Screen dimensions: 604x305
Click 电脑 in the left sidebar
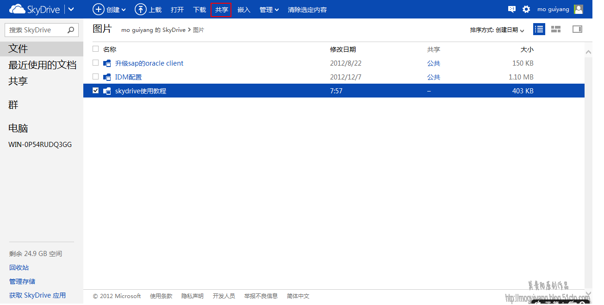tap(18, 128)
